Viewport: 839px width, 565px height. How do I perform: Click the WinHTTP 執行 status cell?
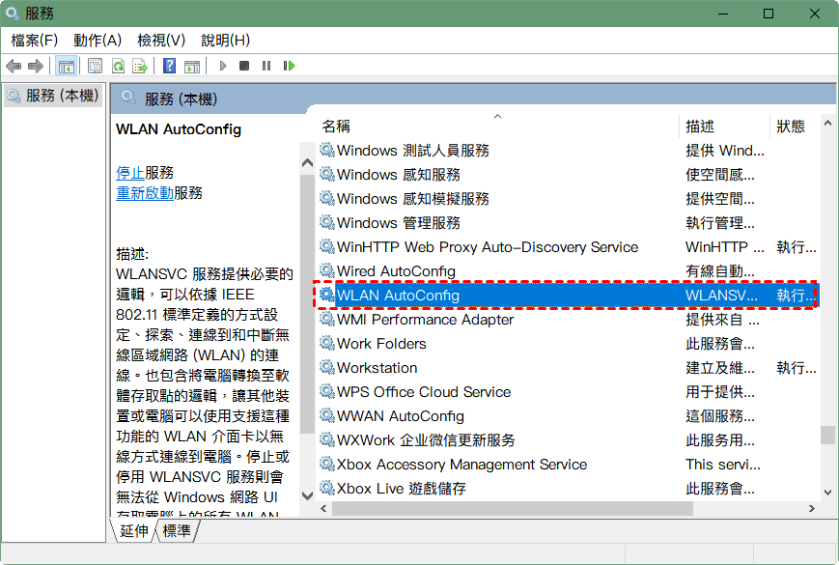(x=796, y=246)
